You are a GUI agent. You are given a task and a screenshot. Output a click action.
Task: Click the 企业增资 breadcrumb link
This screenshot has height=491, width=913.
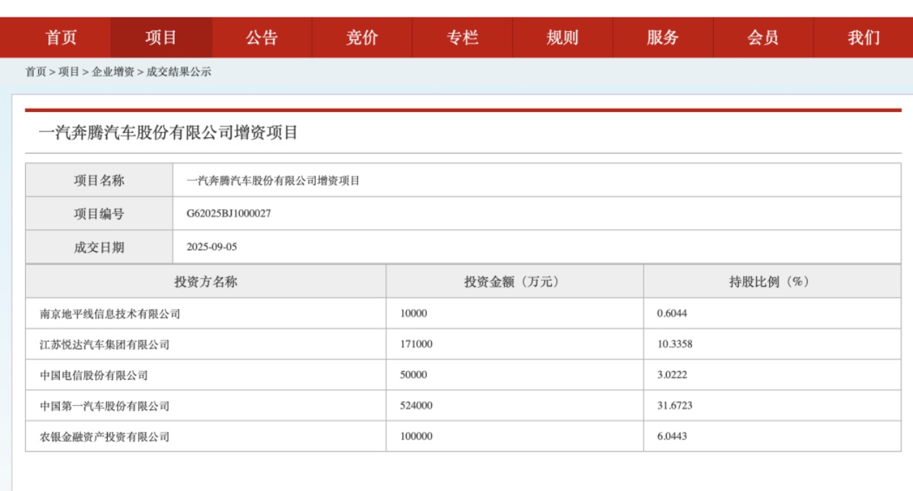pos(113,72)
